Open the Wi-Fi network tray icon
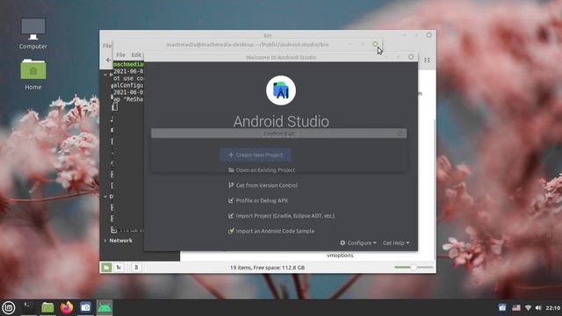The width and height of the screenshot is (562, 316). pos(528,308)
